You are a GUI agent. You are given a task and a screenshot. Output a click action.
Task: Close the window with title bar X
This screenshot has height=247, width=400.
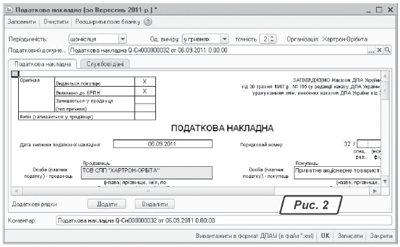[x=390, y=10]
